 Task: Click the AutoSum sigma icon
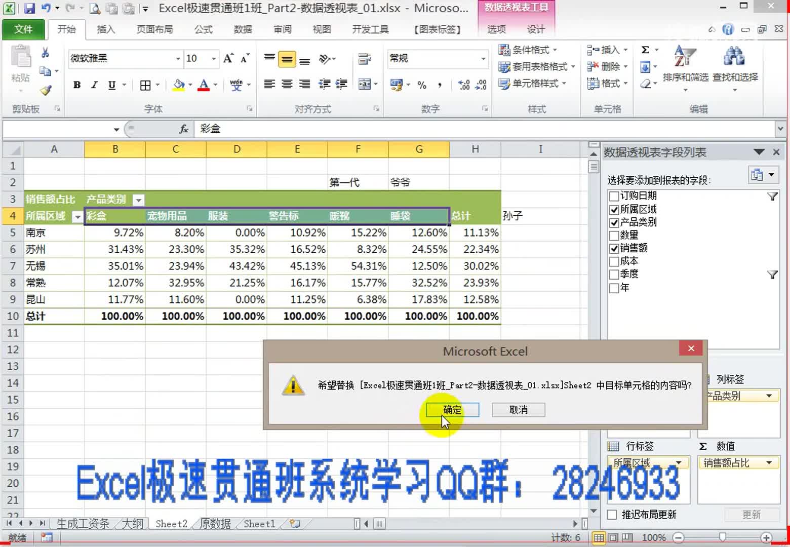645,50
